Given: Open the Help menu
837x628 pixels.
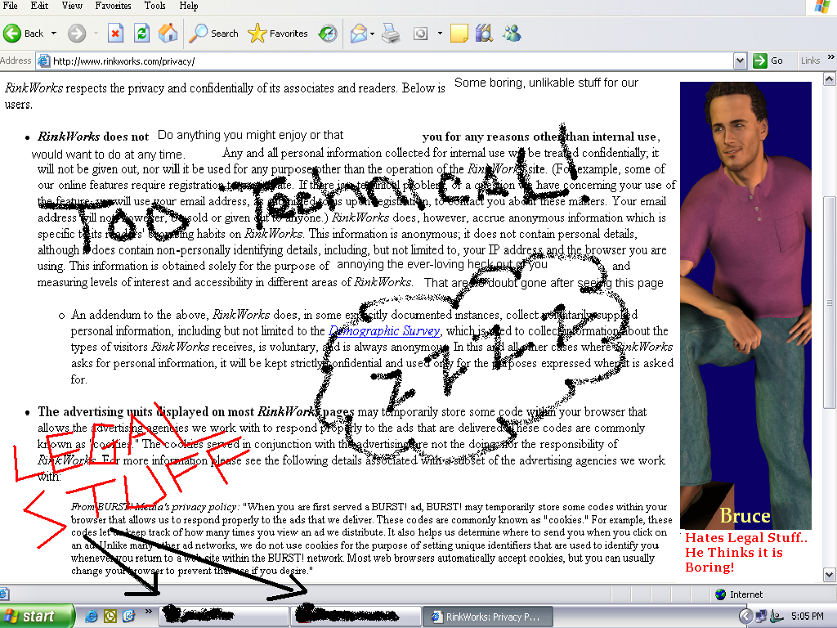Looking at the screenshot, I should pos(189,6).
